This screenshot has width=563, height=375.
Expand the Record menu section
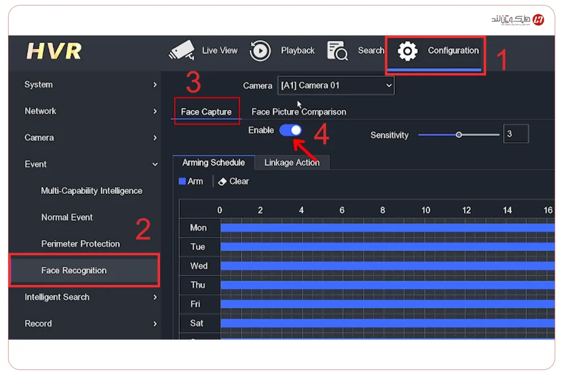pyautogui.click(x=90, y=323)
